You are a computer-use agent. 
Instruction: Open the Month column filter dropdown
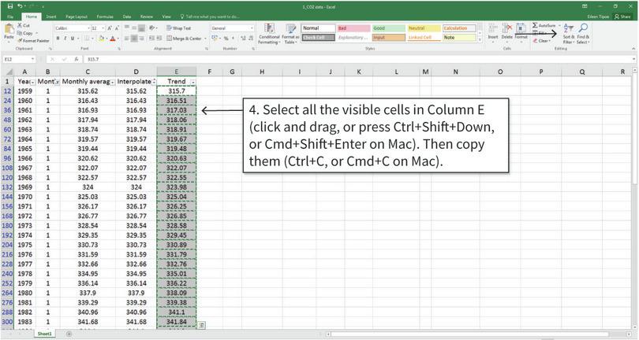[x=57, y=82]
